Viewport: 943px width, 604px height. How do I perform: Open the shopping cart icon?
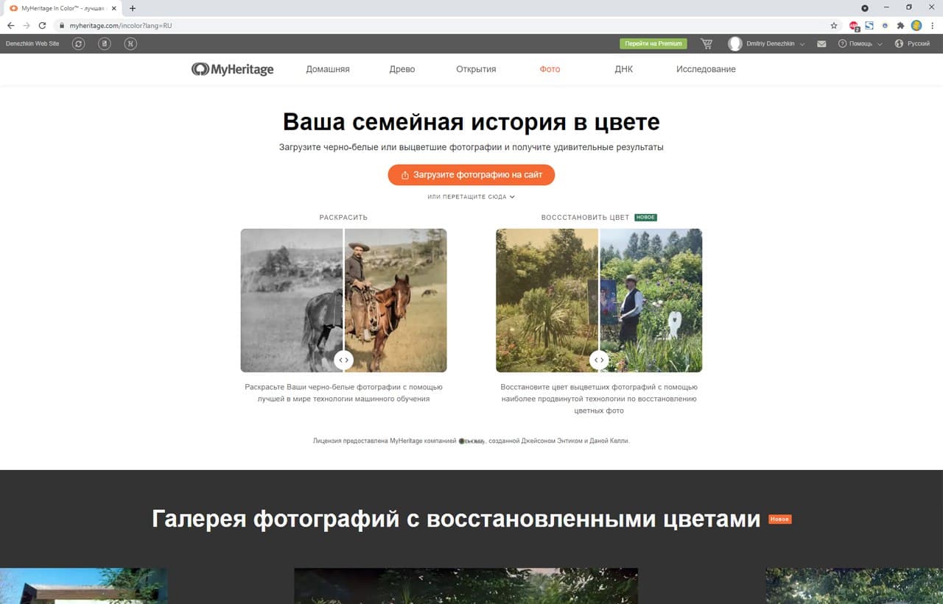[x=707, y=43]
